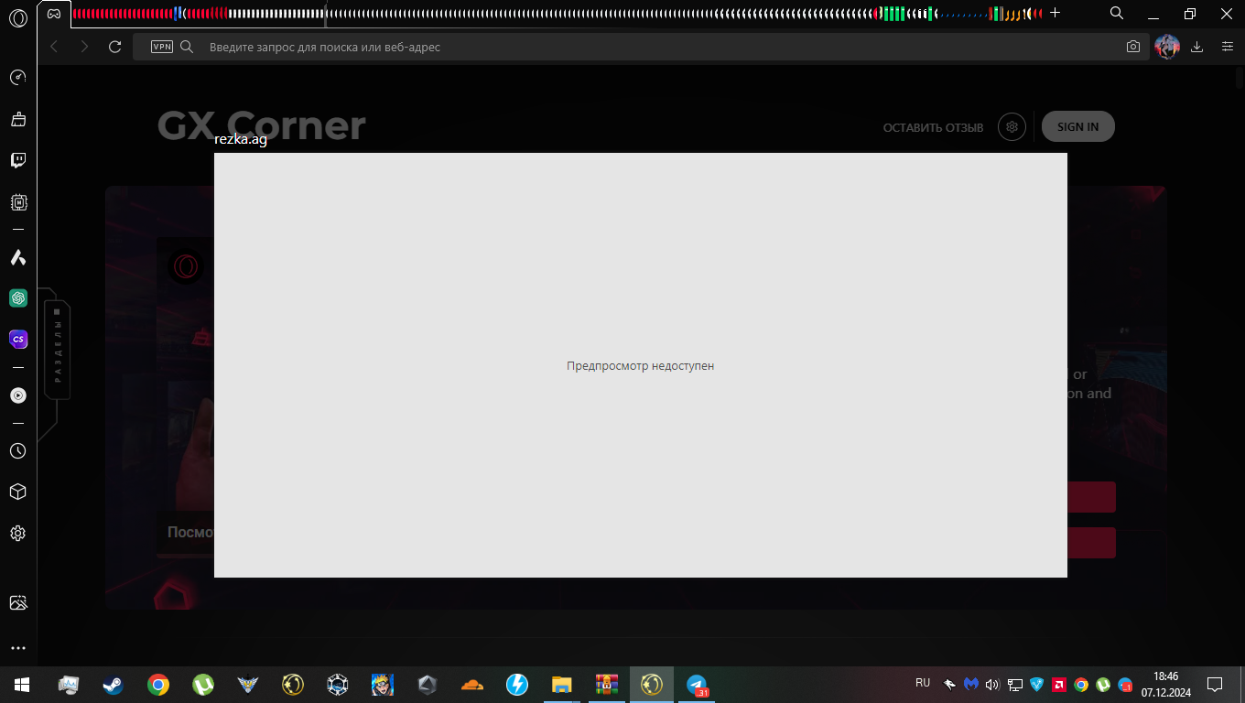Click the Предпросмотр недоступен preview area
Image resolution: width=1245 pixels, height=703 pixels.
click(641, 365)
